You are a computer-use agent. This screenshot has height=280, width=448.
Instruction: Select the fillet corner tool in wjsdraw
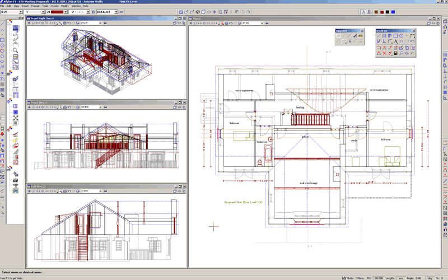(390, 41)
